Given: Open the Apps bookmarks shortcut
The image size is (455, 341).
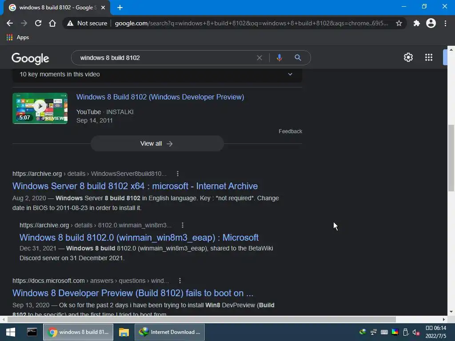Looking at the screenshot, I should pyautogui.click(x=18, y=37).
